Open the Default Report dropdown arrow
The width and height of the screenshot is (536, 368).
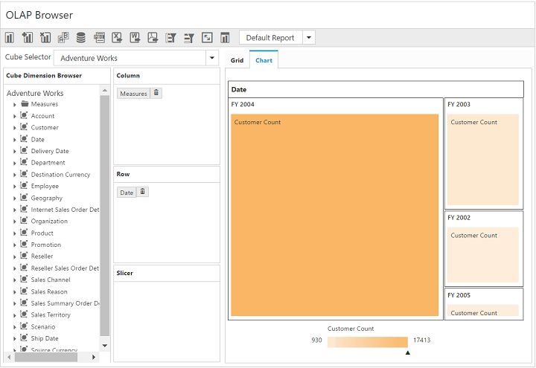point(309,38)
